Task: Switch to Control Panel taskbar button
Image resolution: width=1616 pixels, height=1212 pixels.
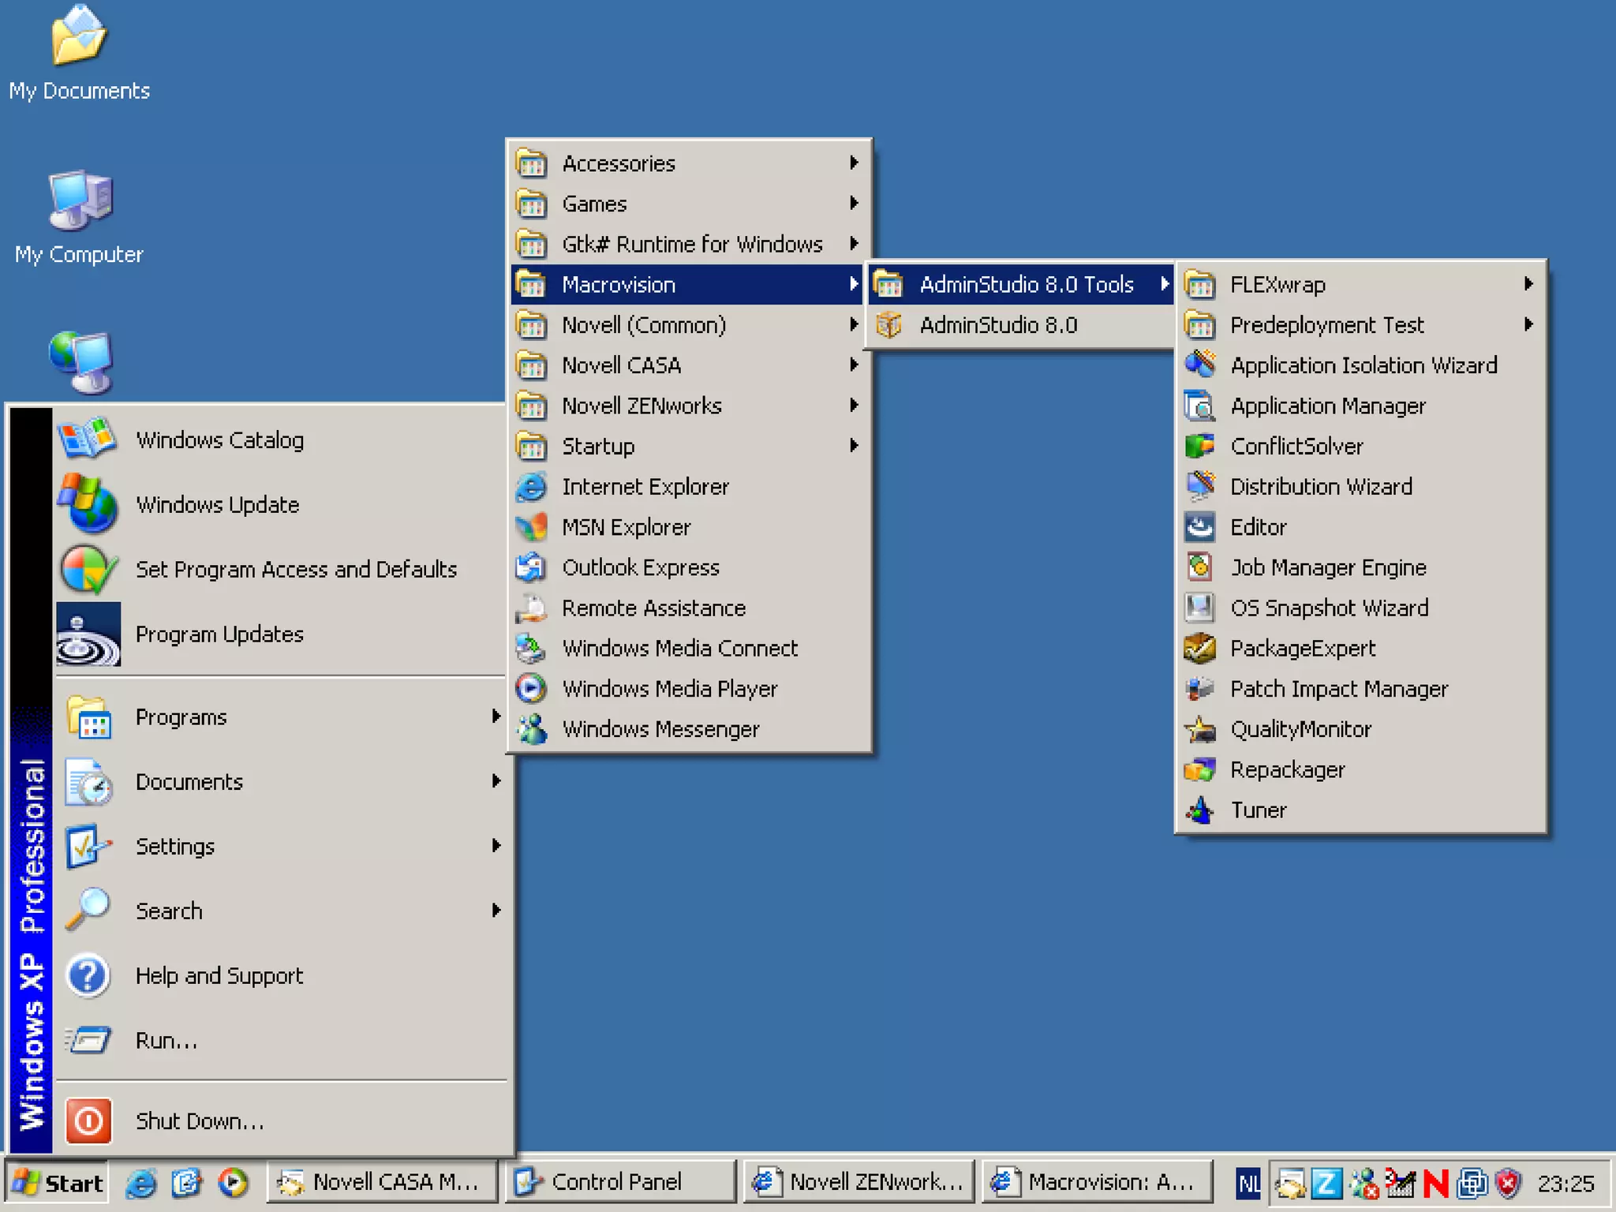Action: coord(620,1182)
